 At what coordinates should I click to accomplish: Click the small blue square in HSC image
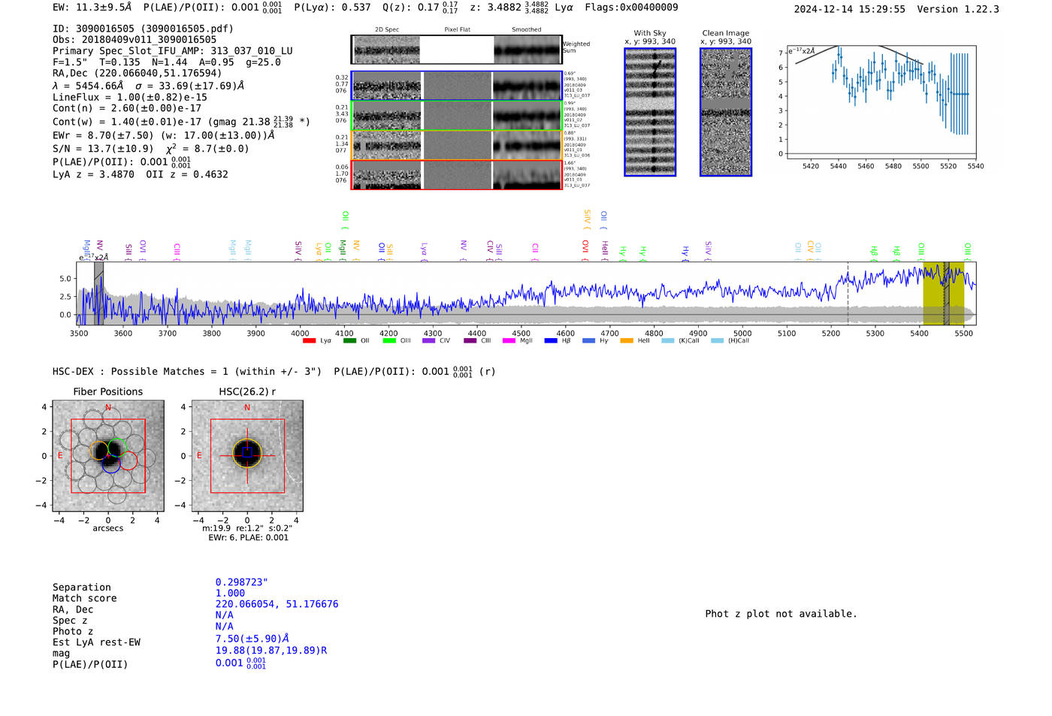(246, 452)
